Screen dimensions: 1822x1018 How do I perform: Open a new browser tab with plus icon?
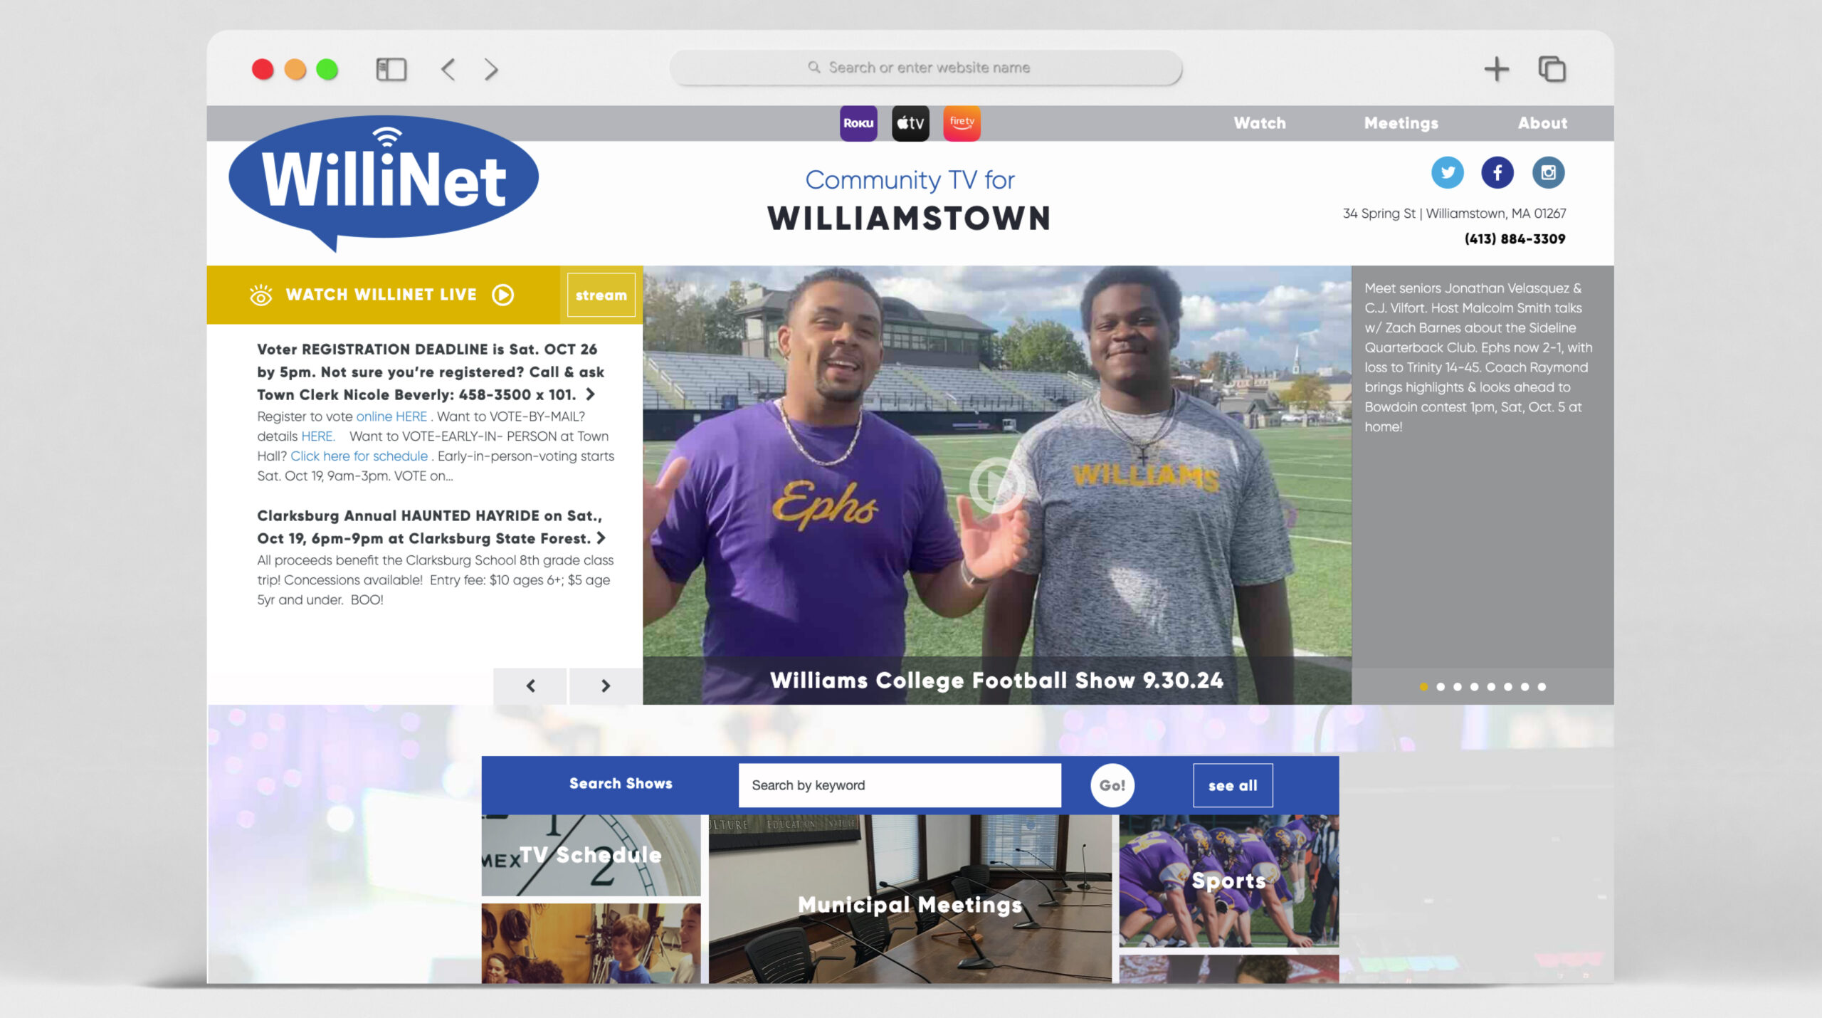pos(1496,69)
